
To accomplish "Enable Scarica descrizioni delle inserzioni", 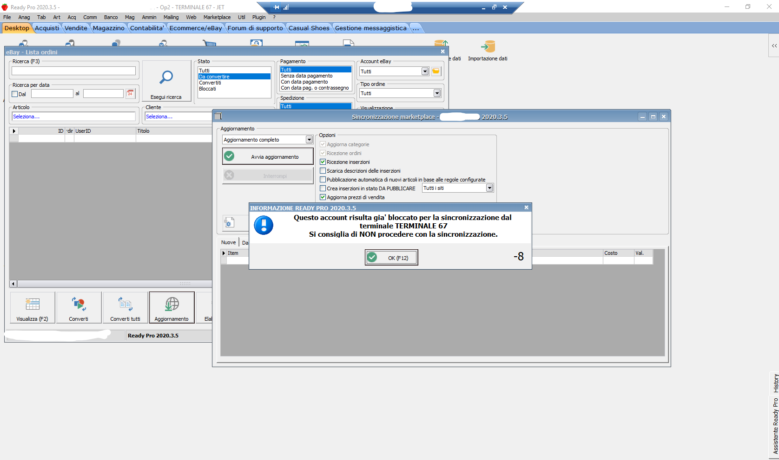I will (x=323, y=171).
